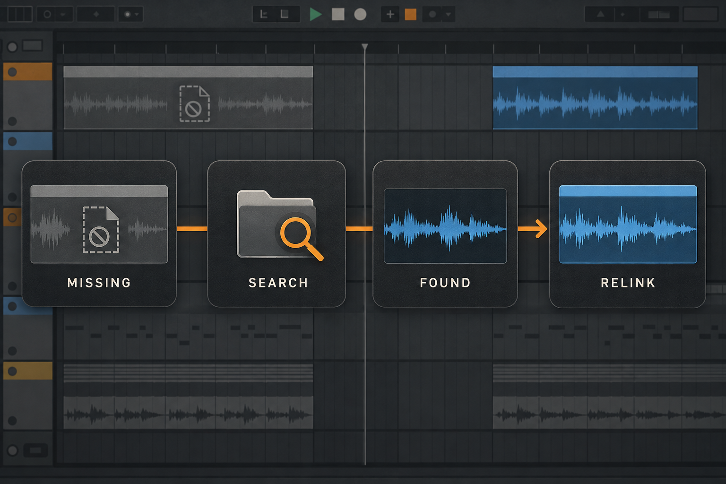Click the diamond icon in the top toolbar

click(96, 15)
